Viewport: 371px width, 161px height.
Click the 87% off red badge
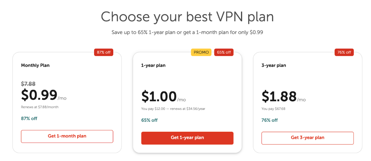104,52
